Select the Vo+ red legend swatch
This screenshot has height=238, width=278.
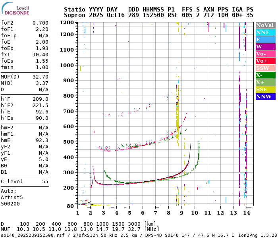[x=265, y=61]
